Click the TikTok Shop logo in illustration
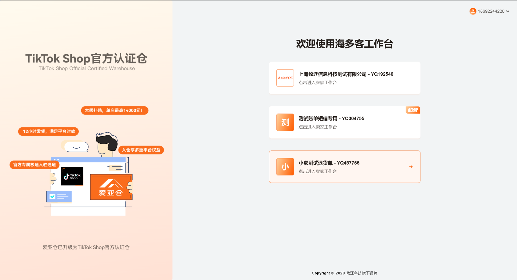Viewport: 517px width, 280px height. 72,176
